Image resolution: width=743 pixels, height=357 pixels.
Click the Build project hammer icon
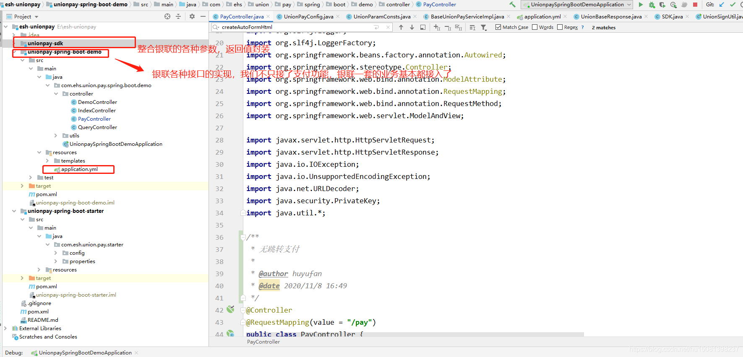[x=512, y=5]
